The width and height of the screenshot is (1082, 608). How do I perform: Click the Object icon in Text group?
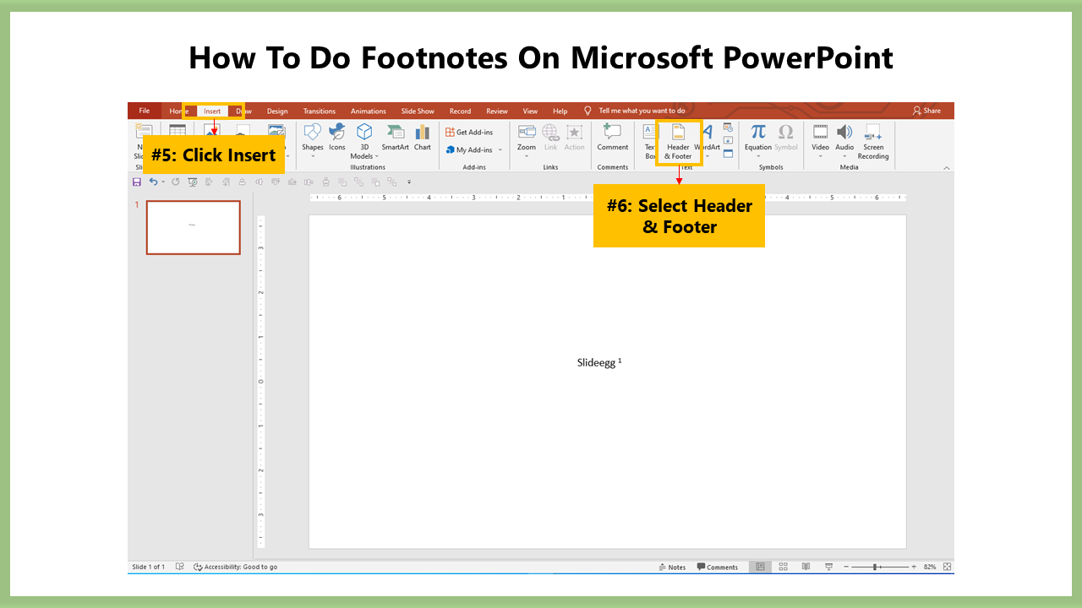[x=728, y=154]
